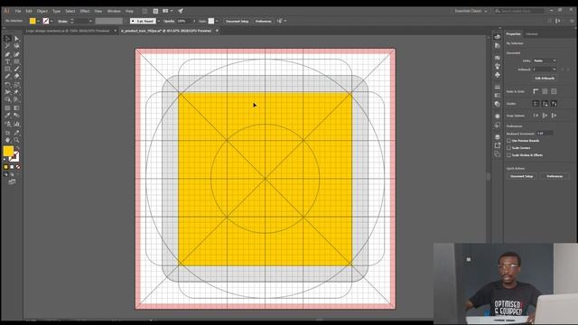The height and width of the screenshot is (325, 578).
Task: Toggle smart guides in Guides section
Action: click(554, 104)
